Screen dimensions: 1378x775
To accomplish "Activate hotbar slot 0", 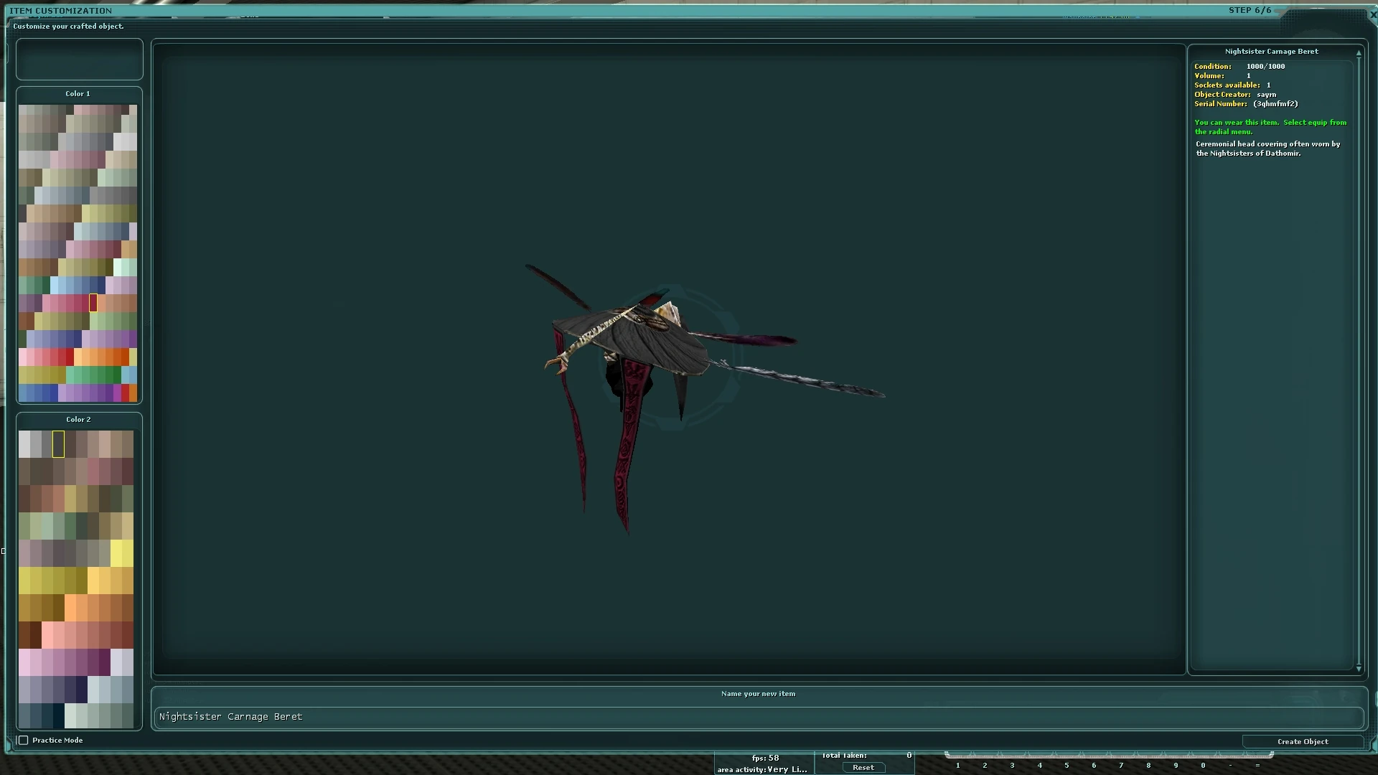I will click(x=1203, y=765).
